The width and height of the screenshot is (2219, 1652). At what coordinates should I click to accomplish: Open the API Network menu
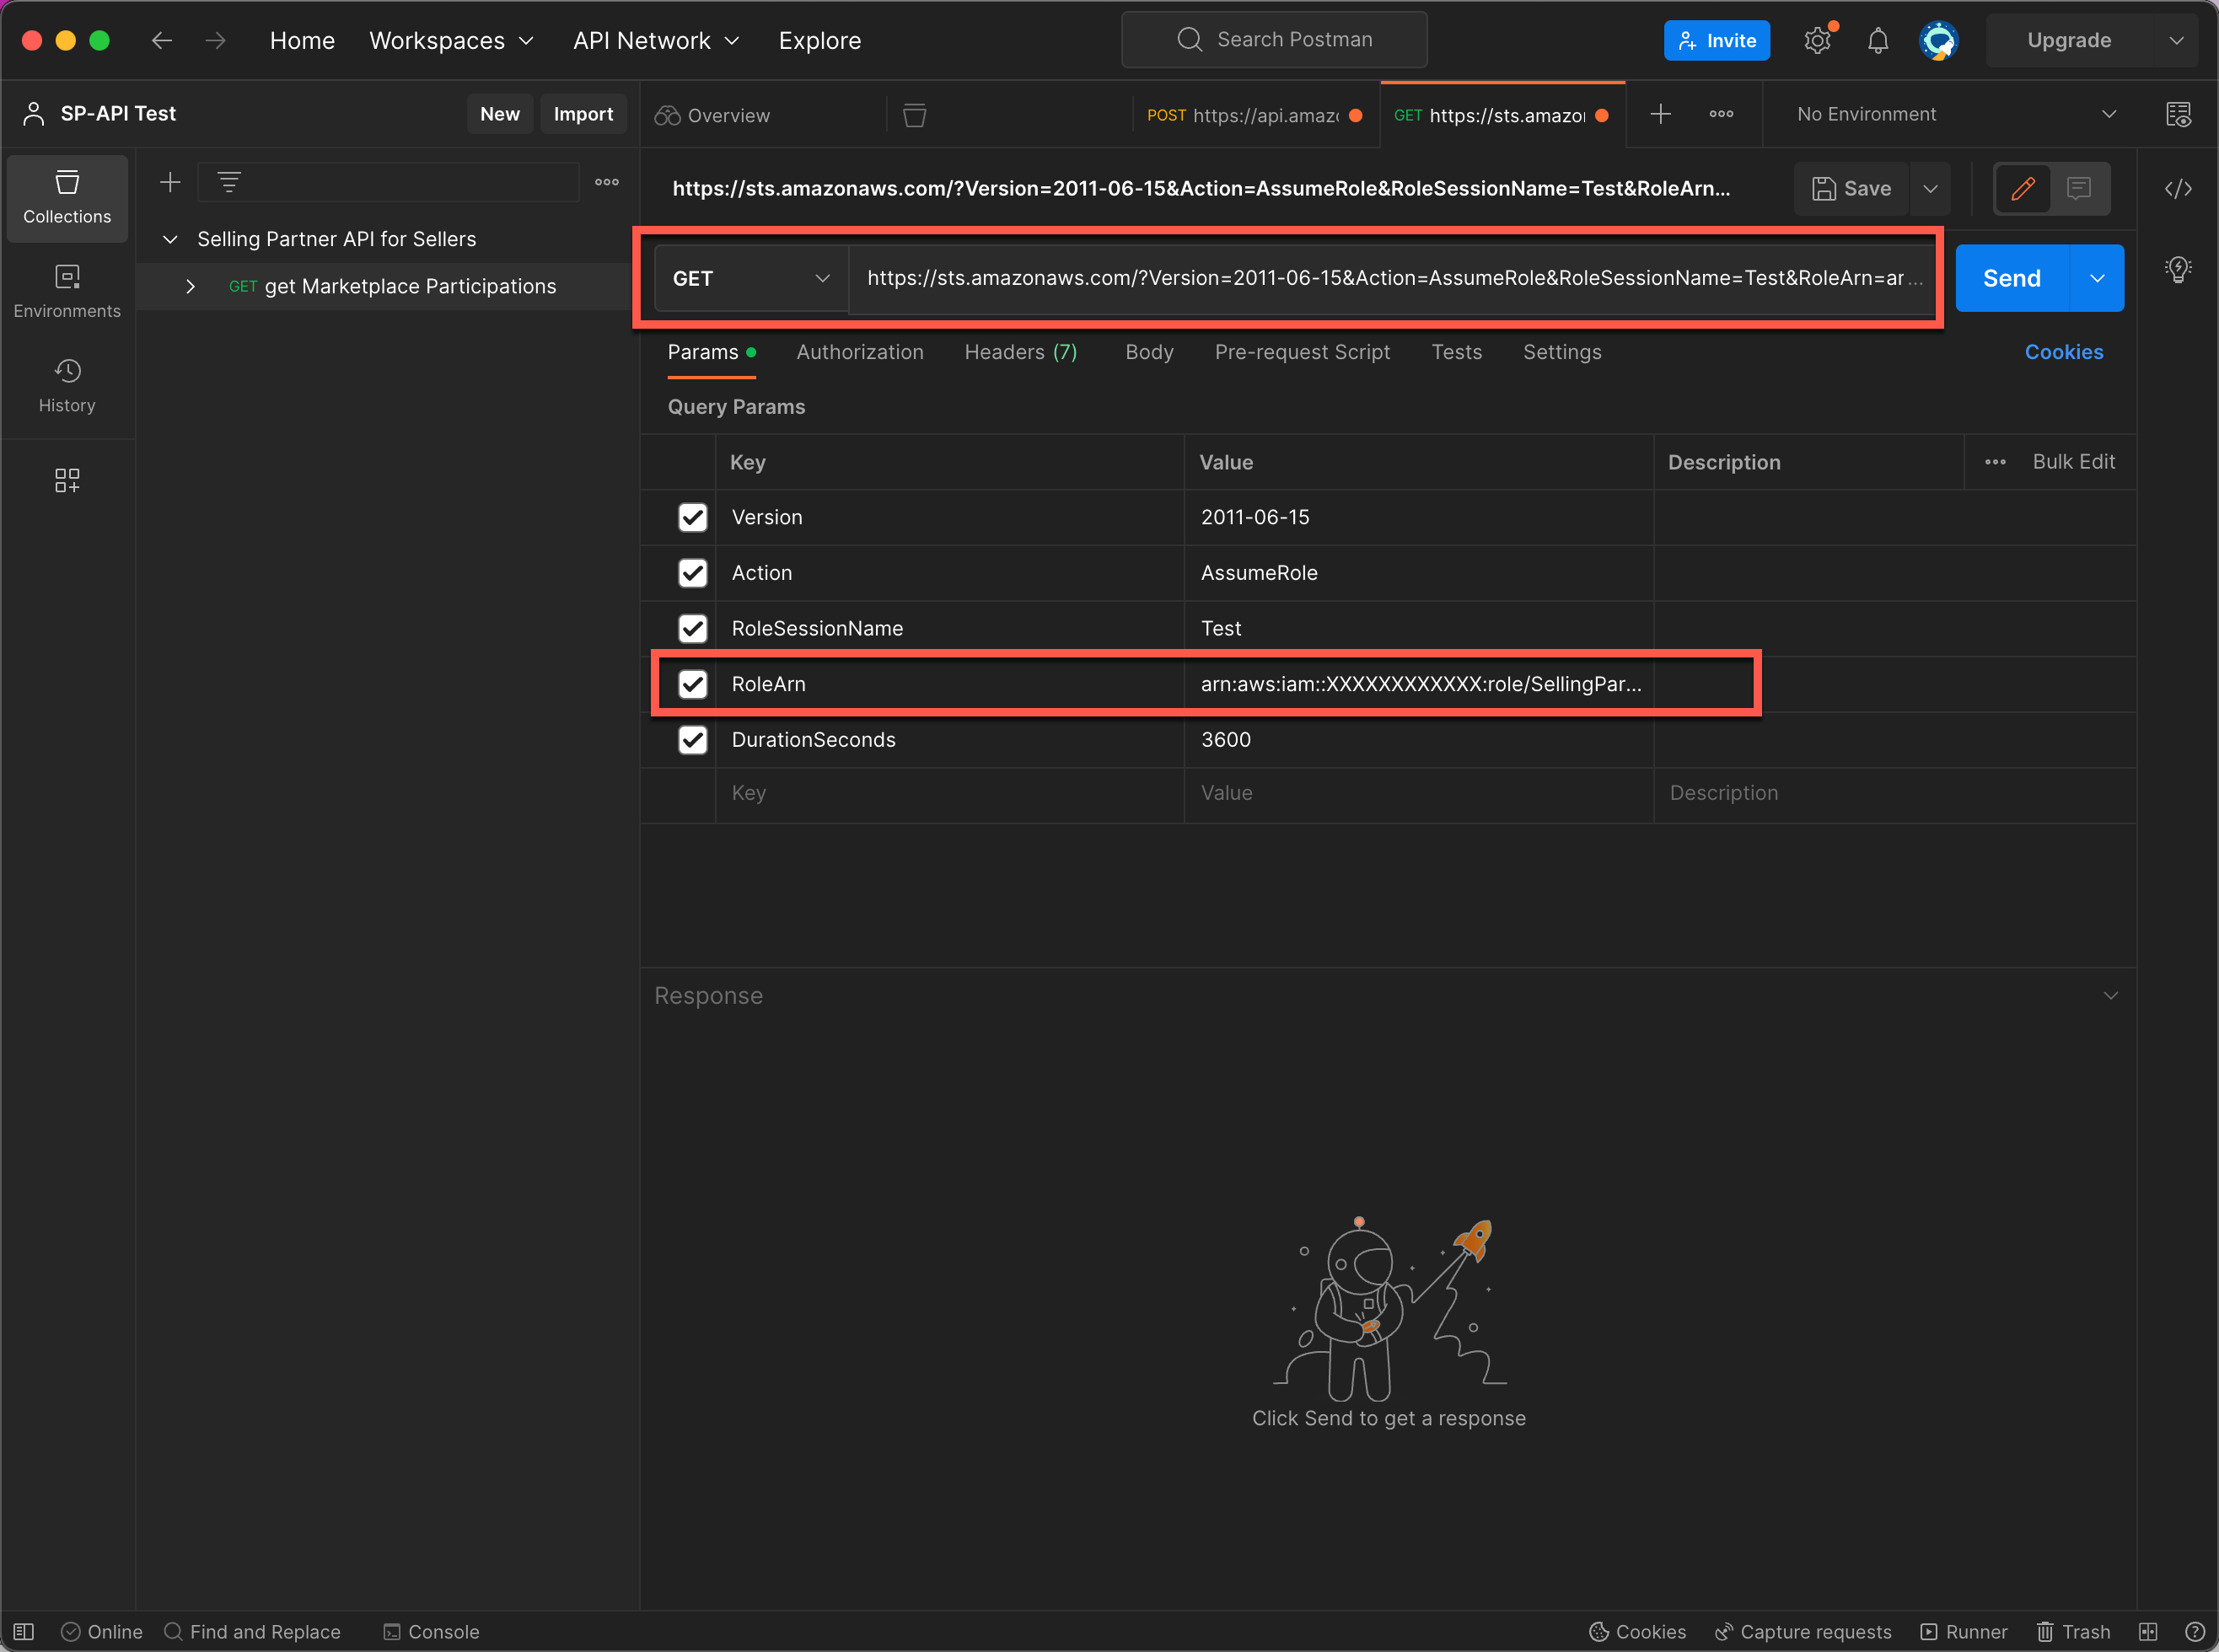click(x=655, y=40)
